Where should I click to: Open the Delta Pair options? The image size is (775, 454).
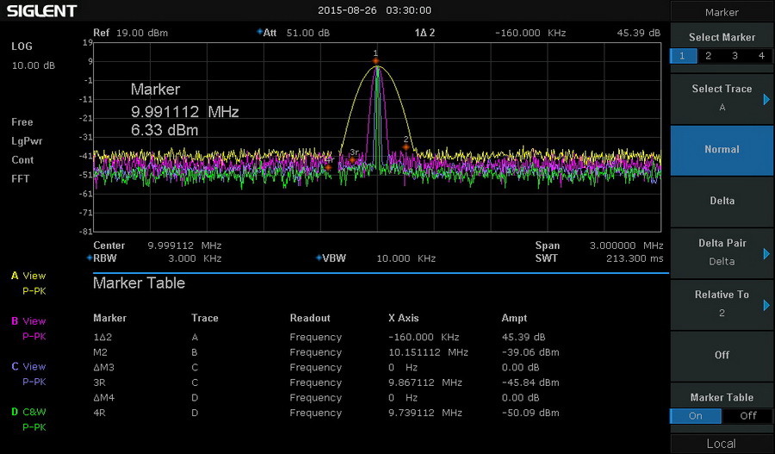point(722,252)
